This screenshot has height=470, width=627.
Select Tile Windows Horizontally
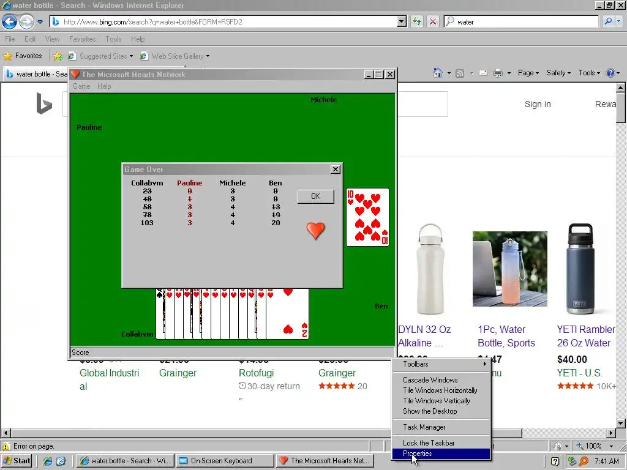click(x=441, y=390)
